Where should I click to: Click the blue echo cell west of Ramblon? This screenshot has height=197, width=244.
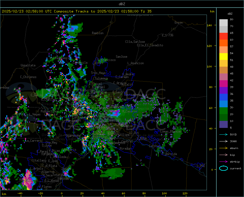(73, 29)
